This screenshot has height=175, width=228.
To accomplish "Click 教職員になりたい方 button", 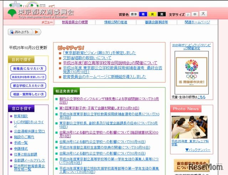I will [x=28, y=68].
